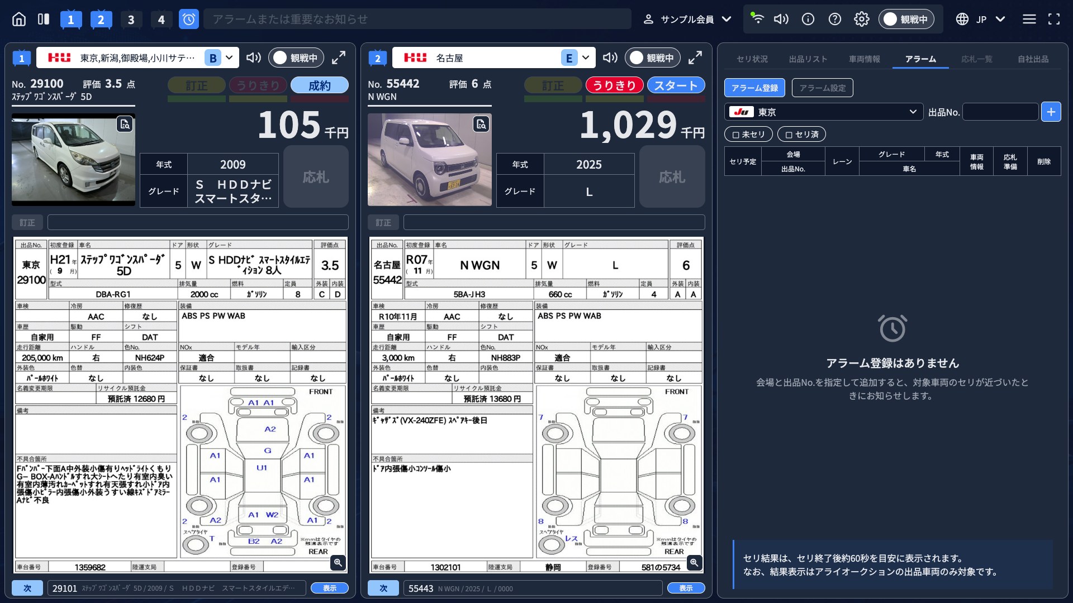Zoom into panel 1 inspection sheet
The height and width of the screenshot is (603, 1073).
338,562
